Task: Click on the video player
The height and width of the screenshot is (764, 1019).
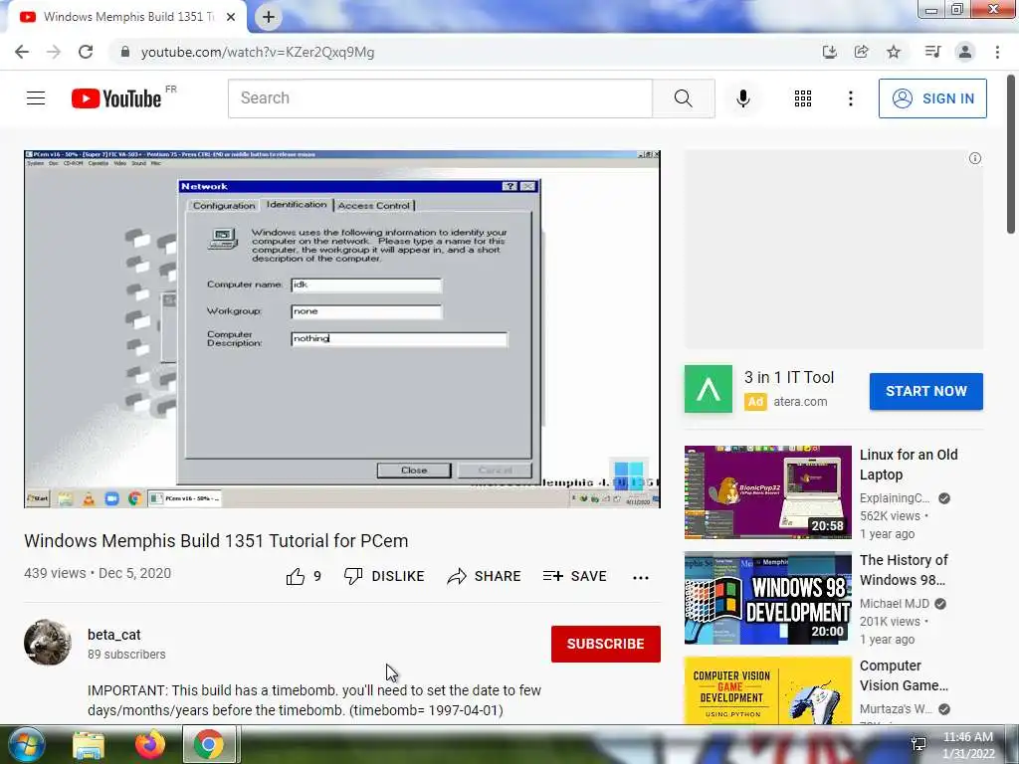Action: coord(342,328)
